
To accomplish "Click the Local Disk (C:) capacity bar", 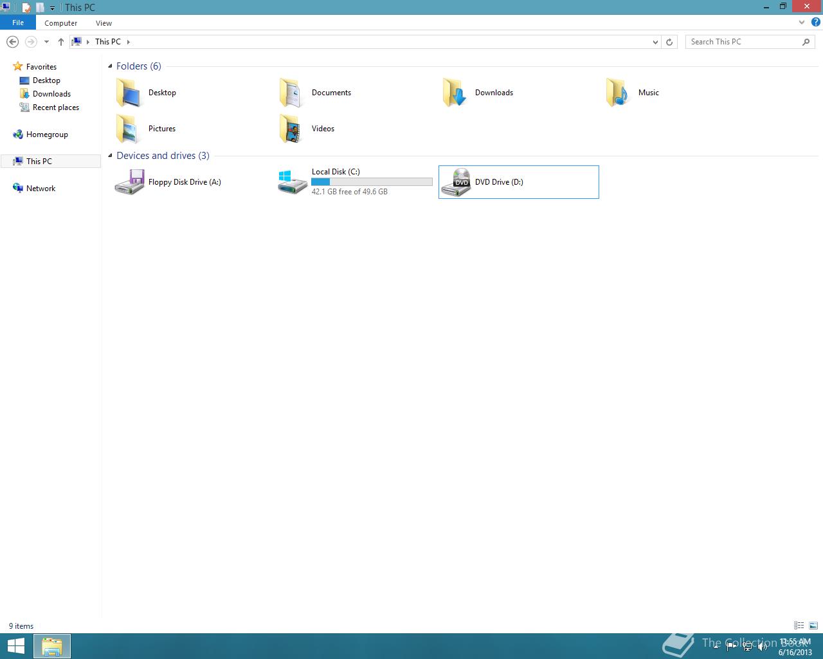I will click(372, 182).
